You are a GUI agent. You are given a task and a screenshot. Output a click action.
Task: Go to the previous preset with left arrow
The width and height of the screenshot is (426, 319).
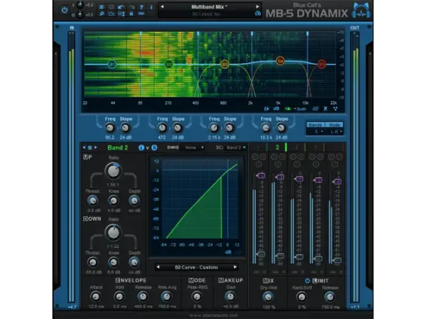(x=162, y=7)
